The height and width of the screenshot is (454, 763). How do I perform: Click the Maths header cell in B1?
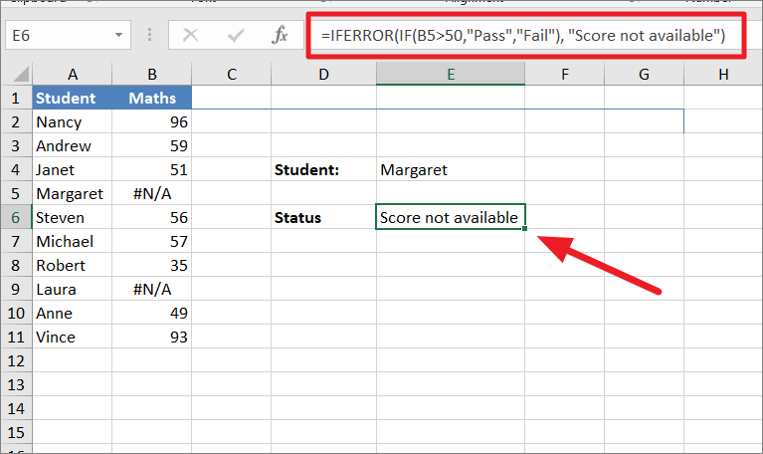tap(152, 98)
